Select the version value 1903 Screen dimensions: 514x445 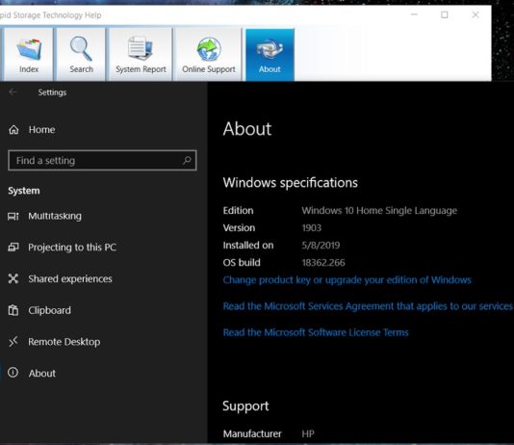[x=312, y=228]
